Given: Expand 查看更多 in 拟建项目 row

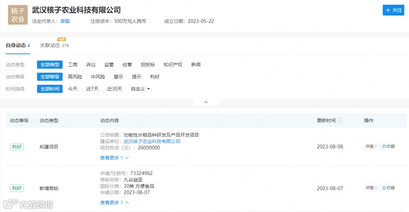Looking at the screenshot, I should [114, 158].
